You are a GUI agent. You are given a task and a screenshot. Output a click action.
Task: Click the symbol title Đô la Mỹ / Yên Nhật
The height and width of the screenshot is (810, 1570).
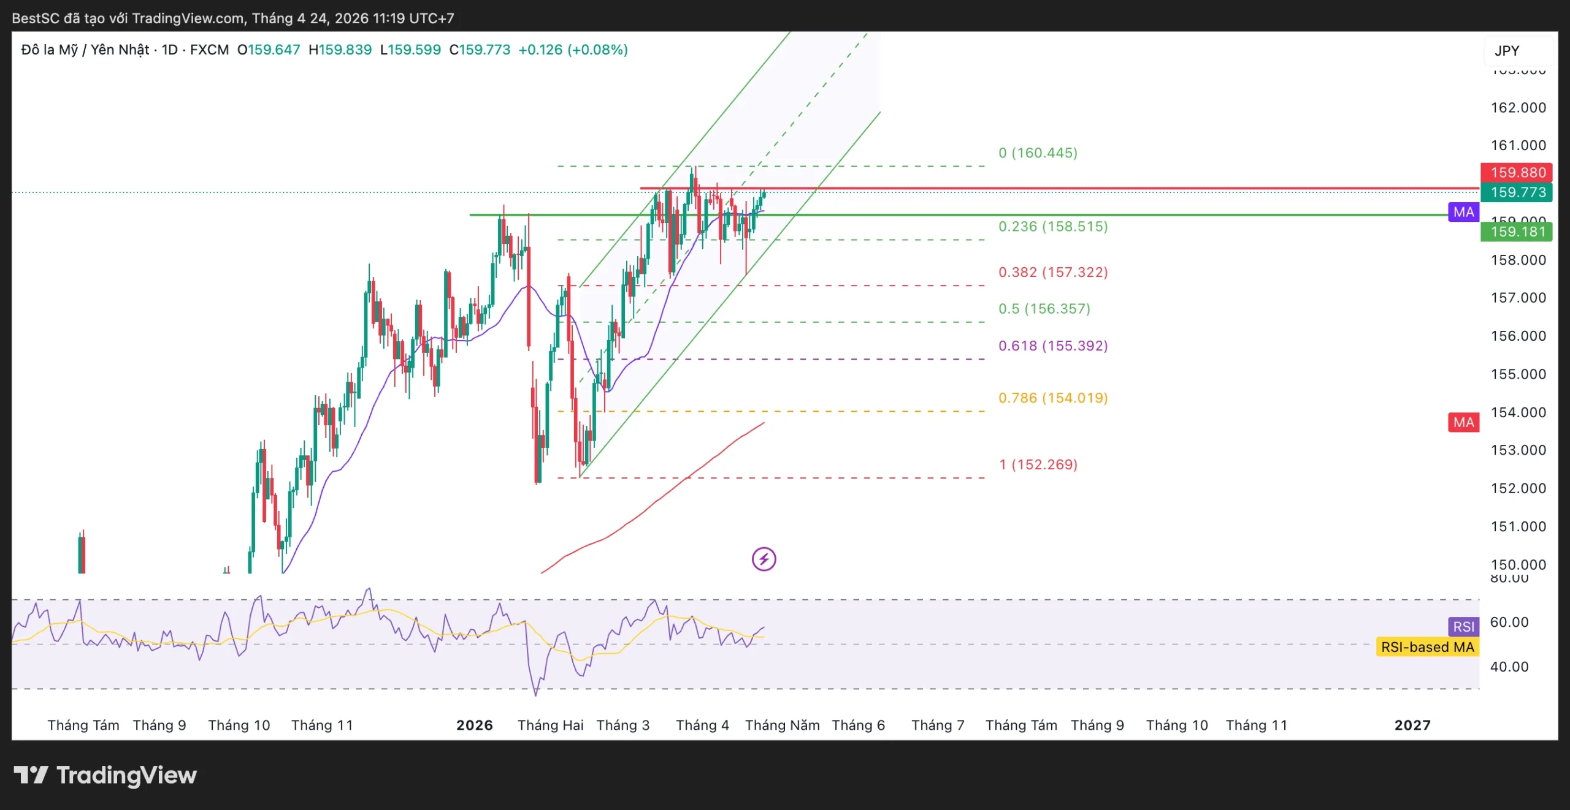pyautogui.click(x=85, y=50)
